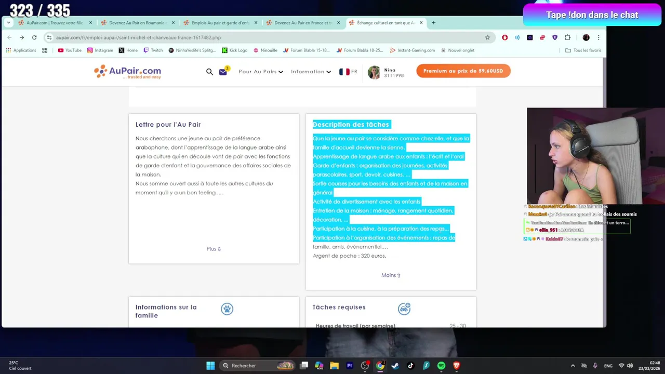The width and height of the screenshot is (665, 374).
Task: Open Instagram bookmark
Action: coord(100,50)
